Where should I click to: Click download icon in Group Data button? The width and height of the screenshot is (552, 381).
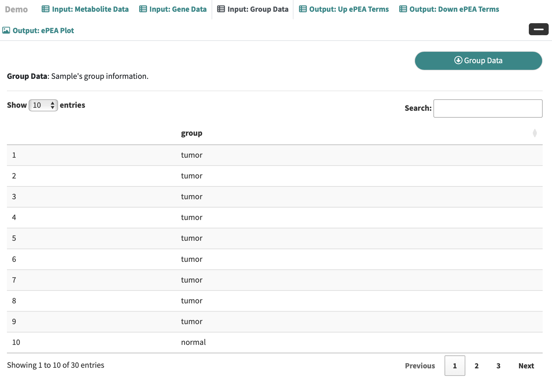point(458,60)
